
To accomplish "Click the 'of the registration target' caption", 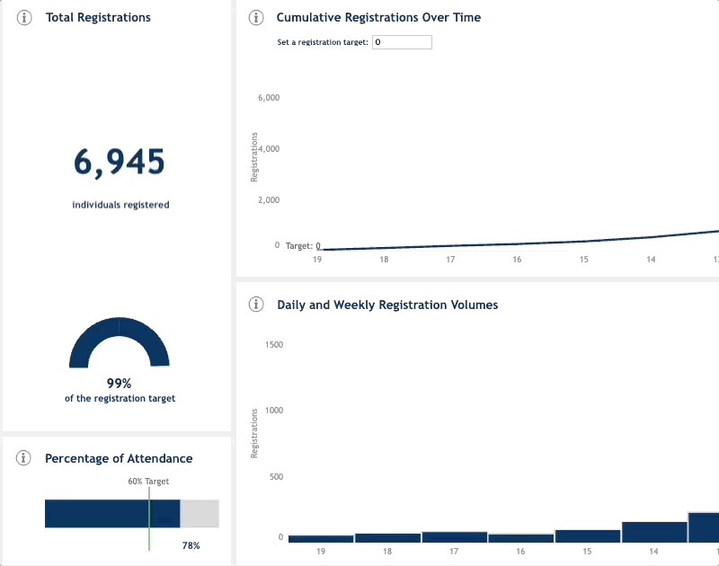I will point(120,398).
